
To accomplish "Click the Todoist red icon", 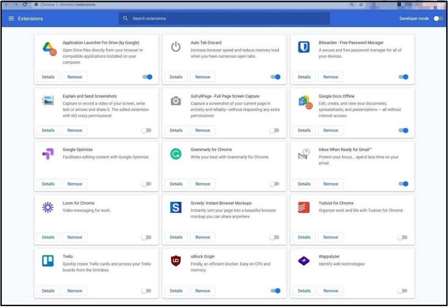I will pyautogui.click(x=304, y=207).
